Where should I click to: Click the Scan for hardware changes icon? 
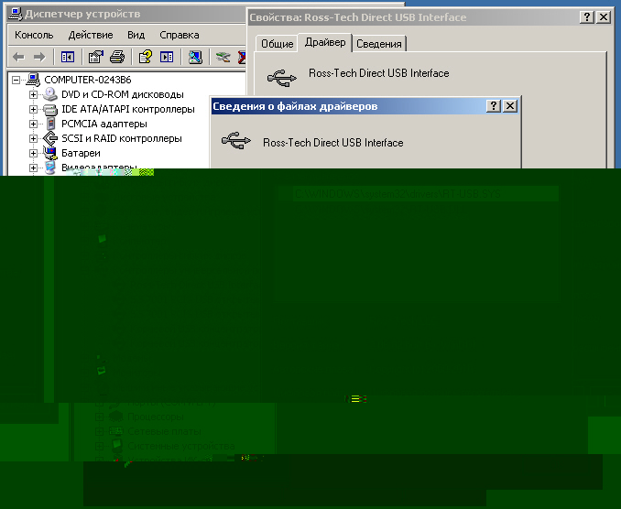tap(195, 58)
